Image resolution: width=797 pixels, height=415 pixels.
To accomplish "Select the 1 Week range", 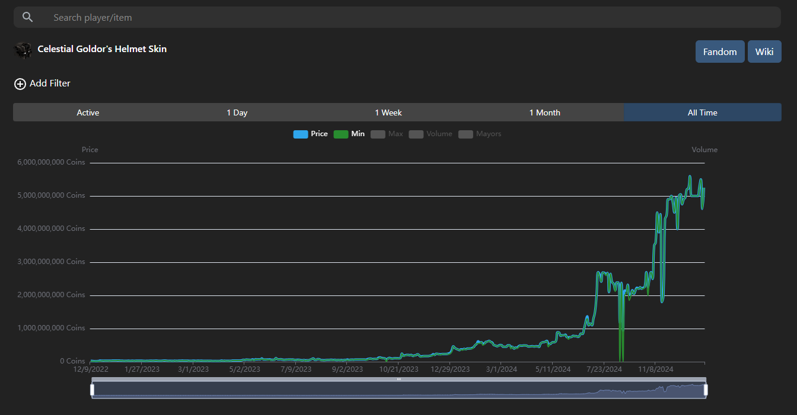I will 388,112.
